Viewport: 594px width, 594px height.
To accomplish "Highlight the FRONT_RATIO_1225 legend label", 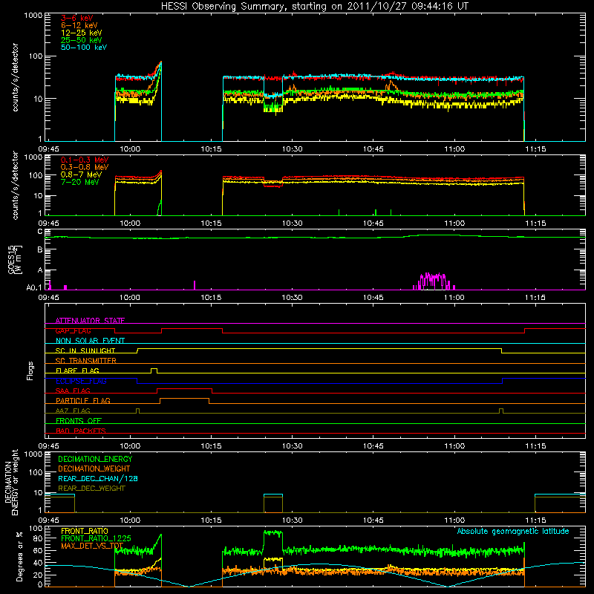I will 96,538.
